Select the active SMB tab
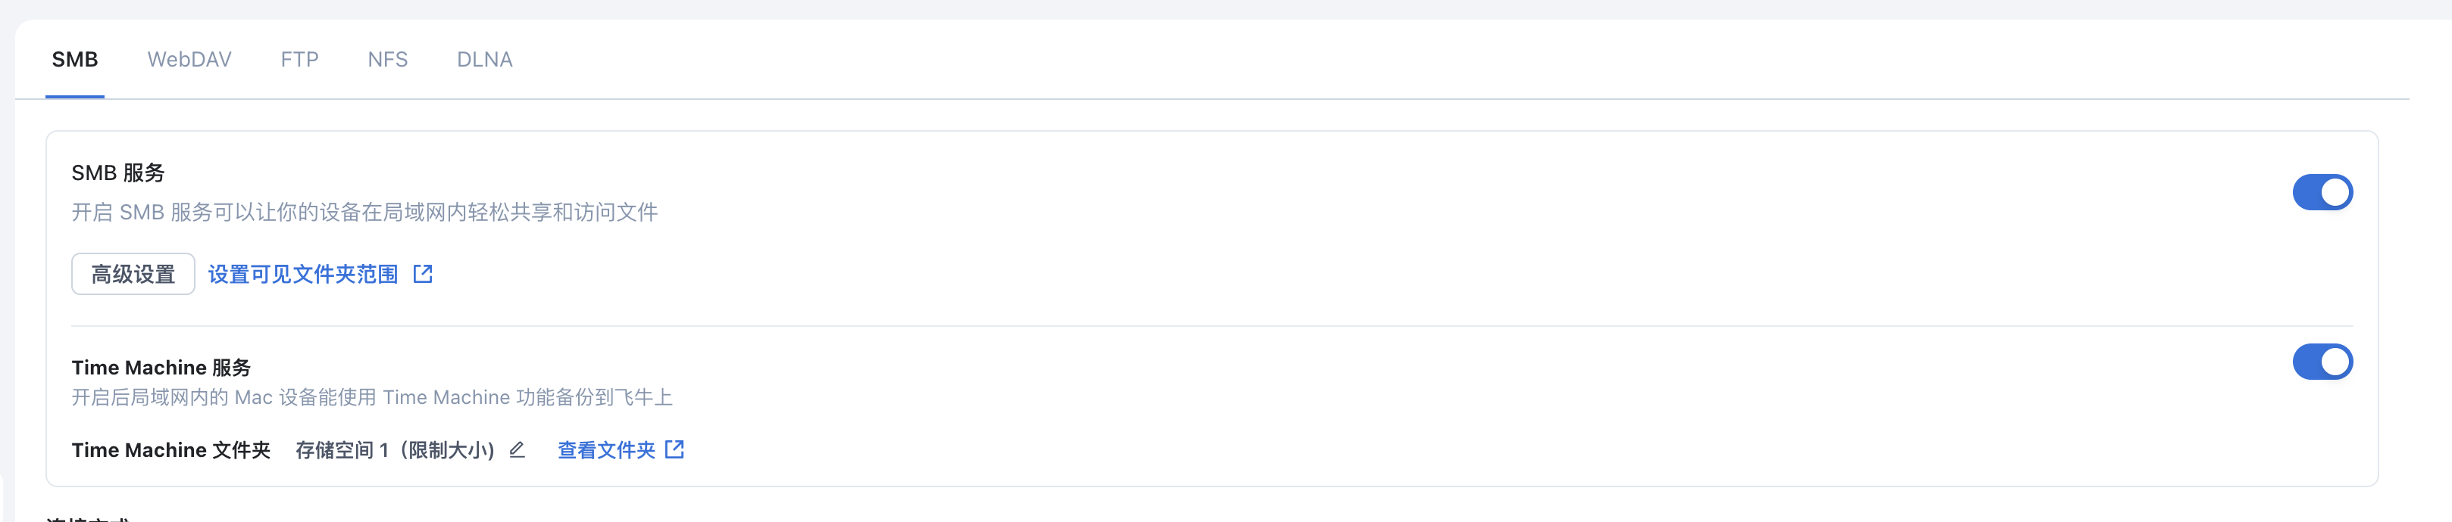This screenshot has width=2452, height=522. tap(74, 59)
